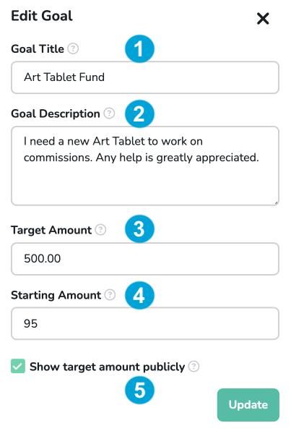Click the question mark next to Starting Amount
Image resolution: width=291 pixels, height=431 pixels.
pyautogui.click(x=110, y=294)
